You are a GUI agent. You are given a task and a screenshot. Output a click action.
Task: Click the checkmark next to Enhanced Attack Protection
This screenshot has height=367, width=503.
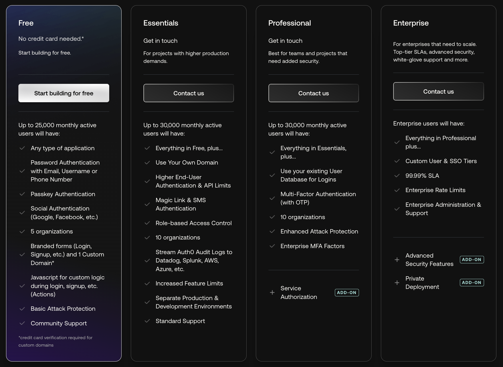coord(272,231)
